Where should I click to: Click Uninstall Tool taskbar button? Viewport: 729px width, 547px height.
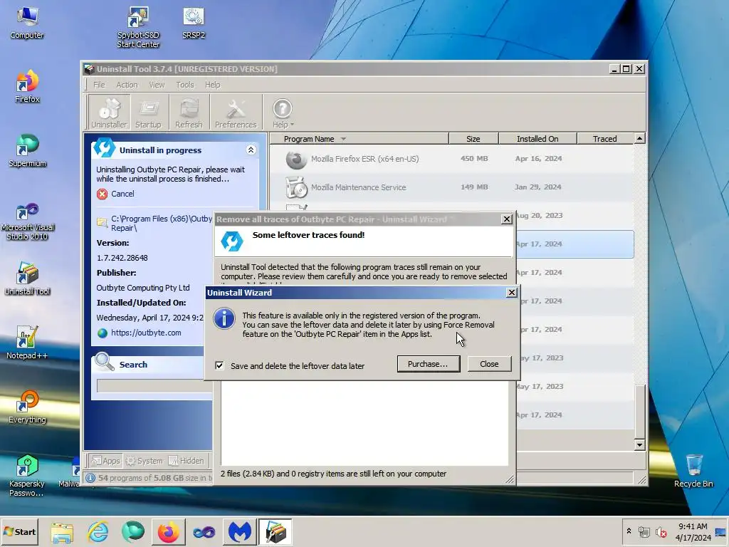(x=275, y=532)
